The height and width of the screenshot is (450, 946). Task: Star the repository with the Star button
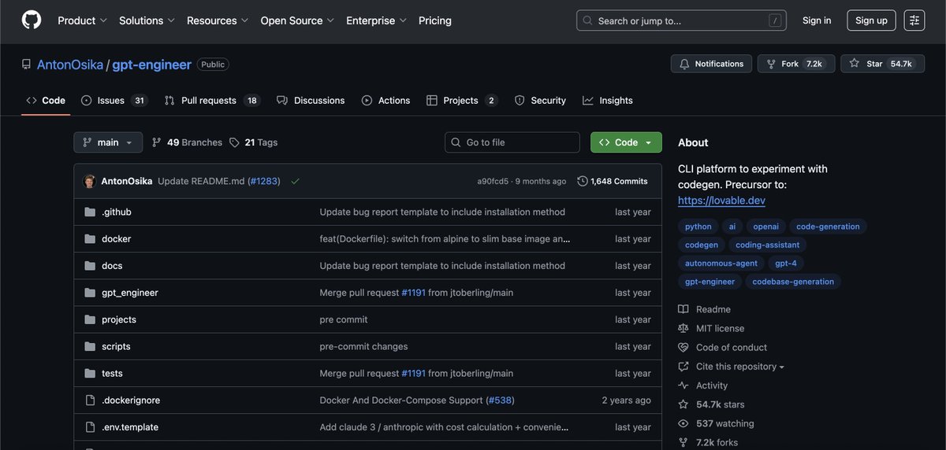click(882, 64)
